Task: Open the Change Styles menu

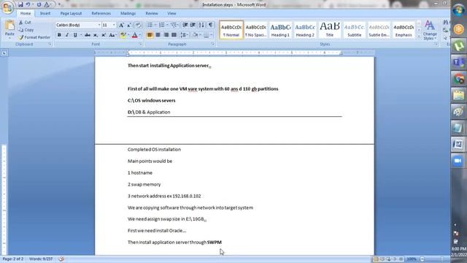Action: [430, 30]
